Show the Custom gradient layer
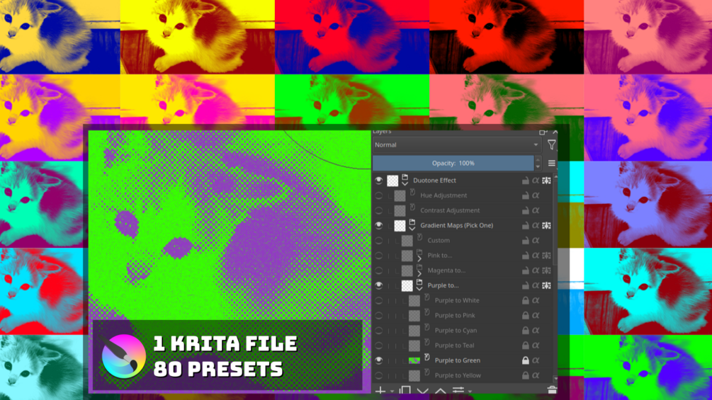712x400 pixels. click(379, 241)
